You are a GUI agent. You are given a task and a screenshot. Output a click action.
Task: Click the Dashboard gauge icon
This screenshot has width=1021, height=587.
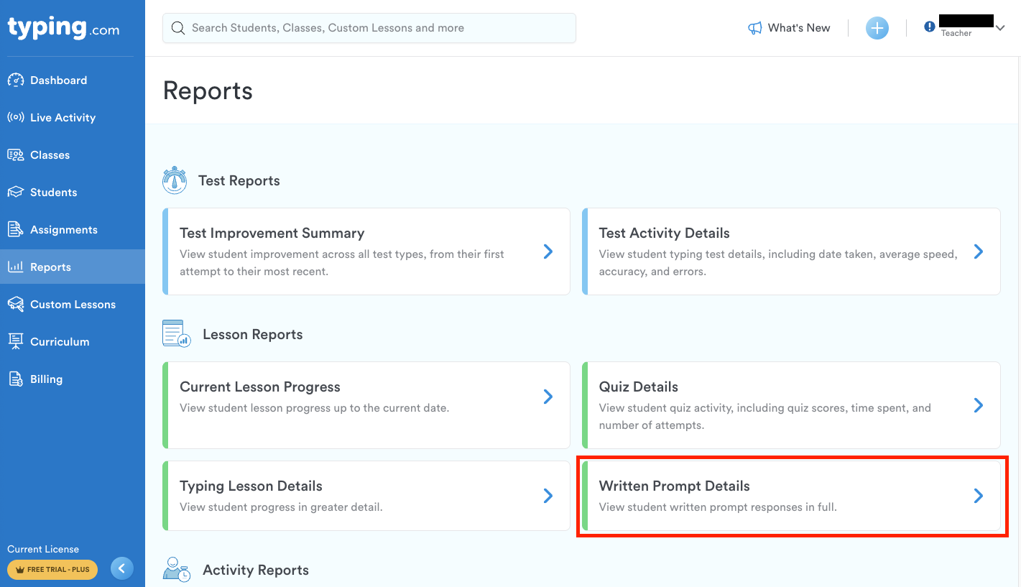click(16, 80)
